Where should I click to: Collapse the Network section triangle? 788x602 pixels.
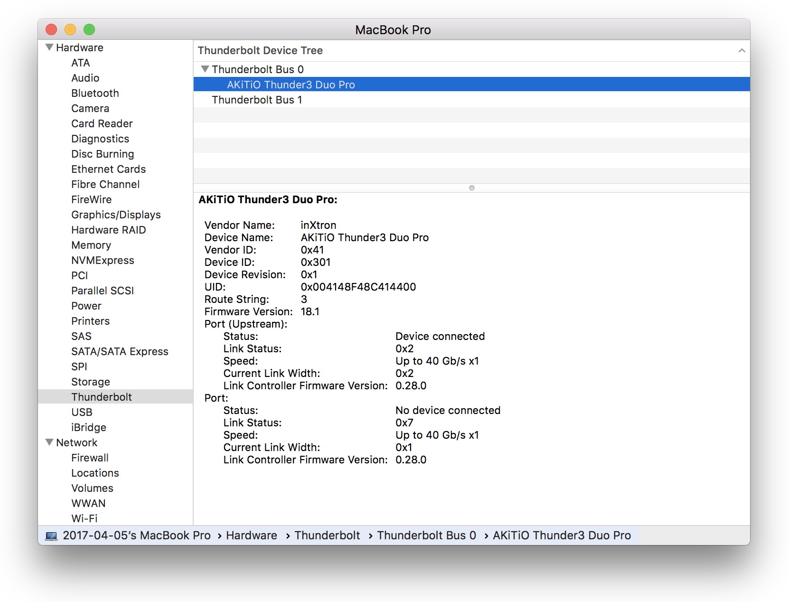(49, 442)
